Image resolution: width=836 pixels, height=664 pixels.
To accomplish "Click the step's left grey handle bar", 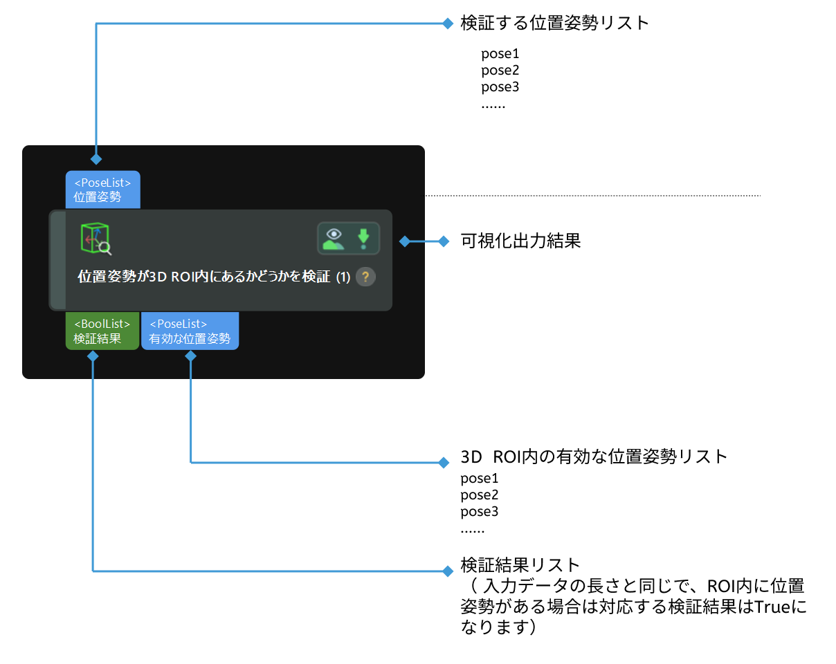I will [x=57, y=260].
